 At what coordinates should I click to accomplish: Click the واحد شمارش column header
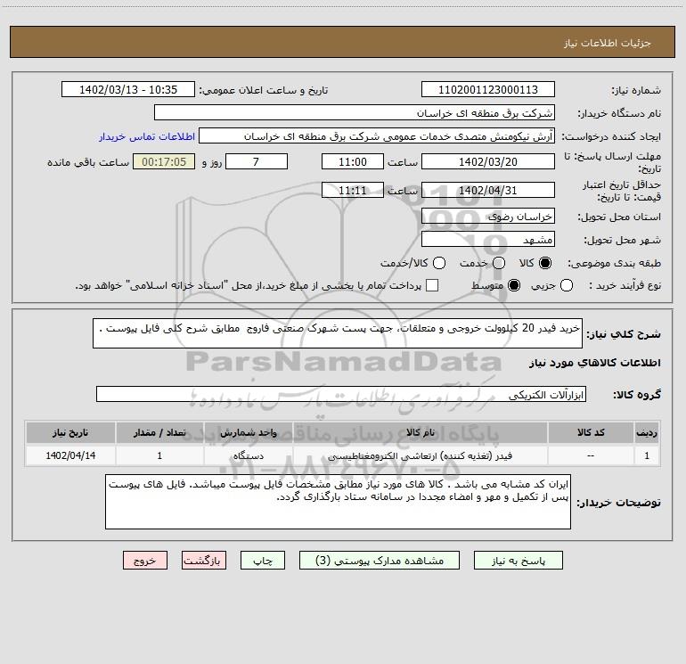click(248, 432)
